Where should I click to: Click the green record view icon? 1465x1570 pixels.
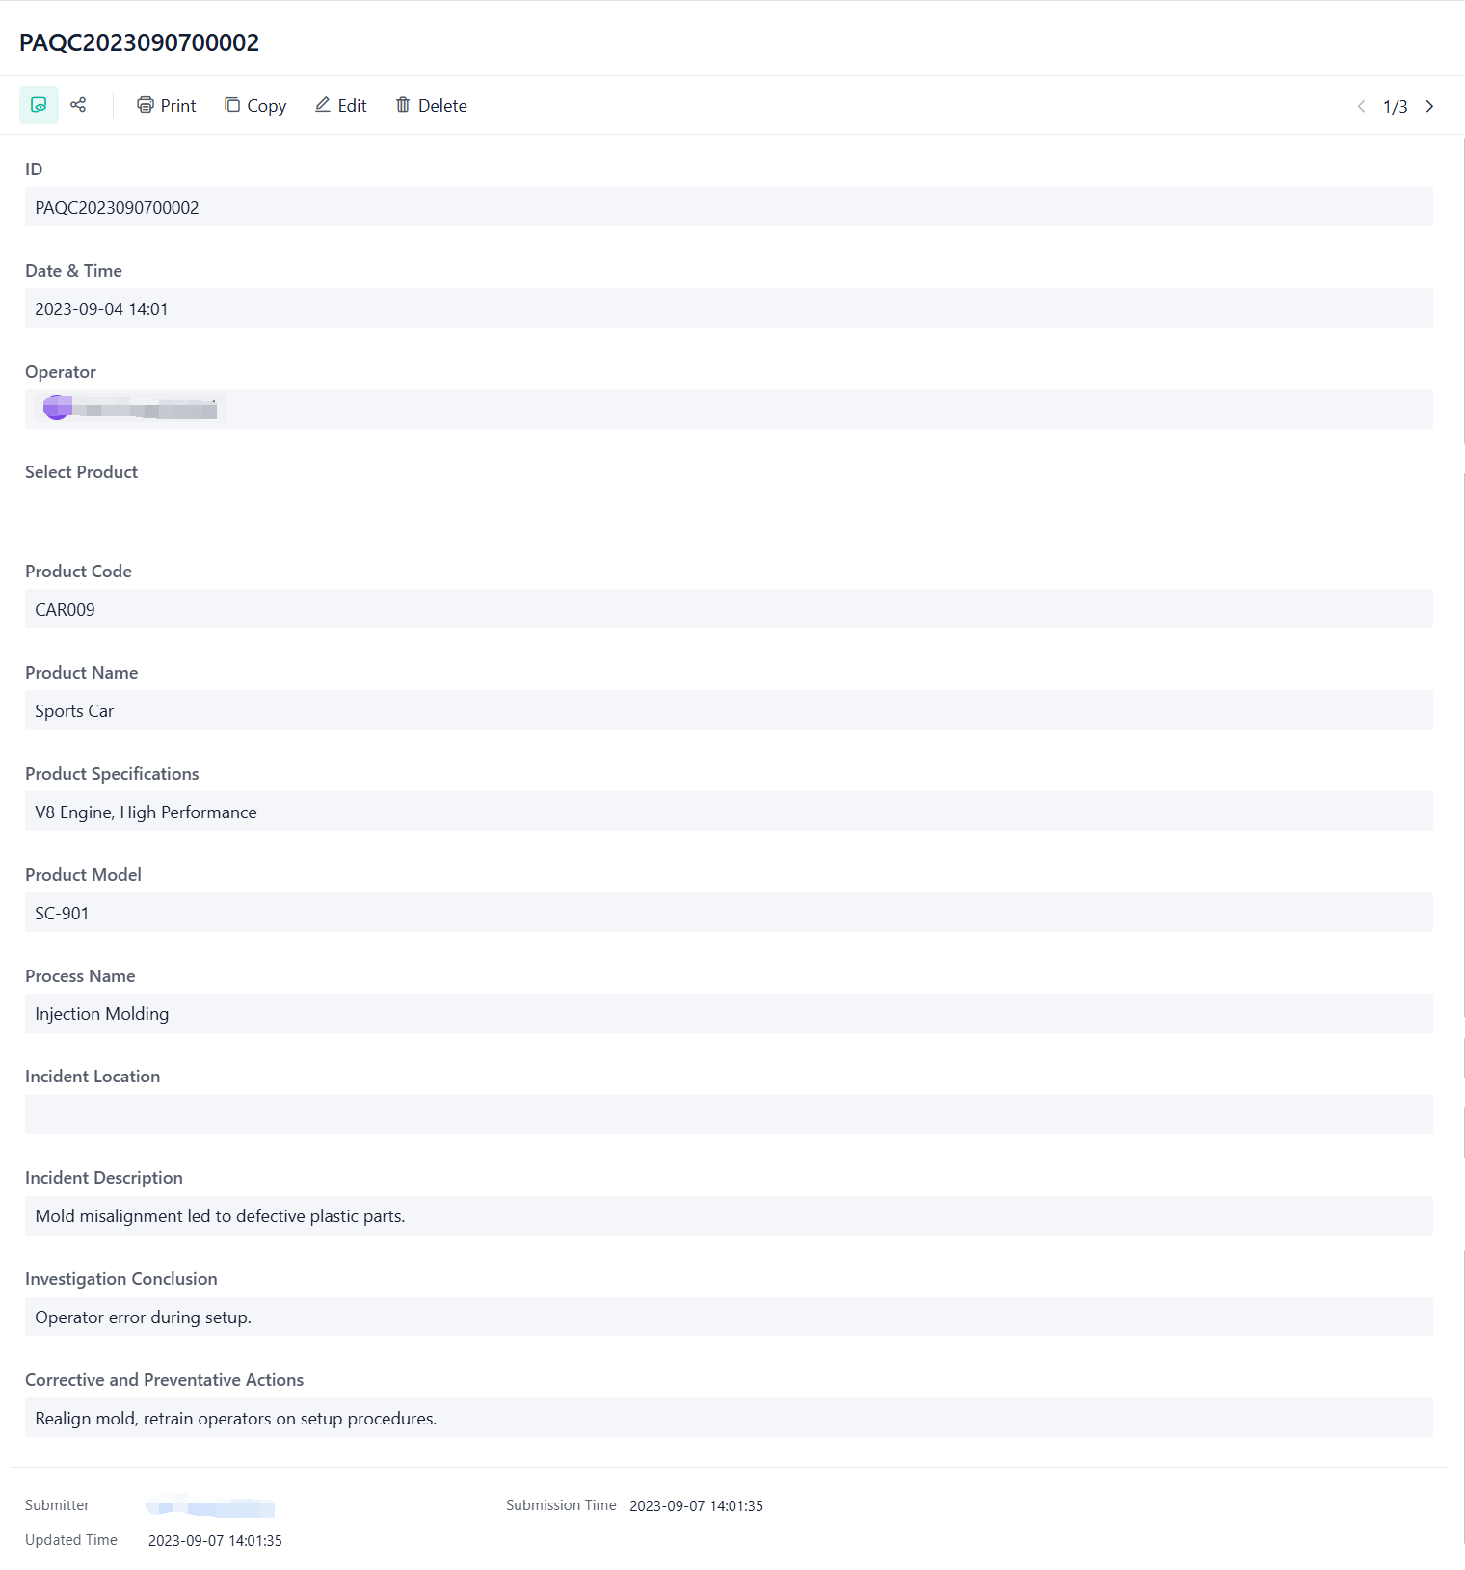[39, 105]
